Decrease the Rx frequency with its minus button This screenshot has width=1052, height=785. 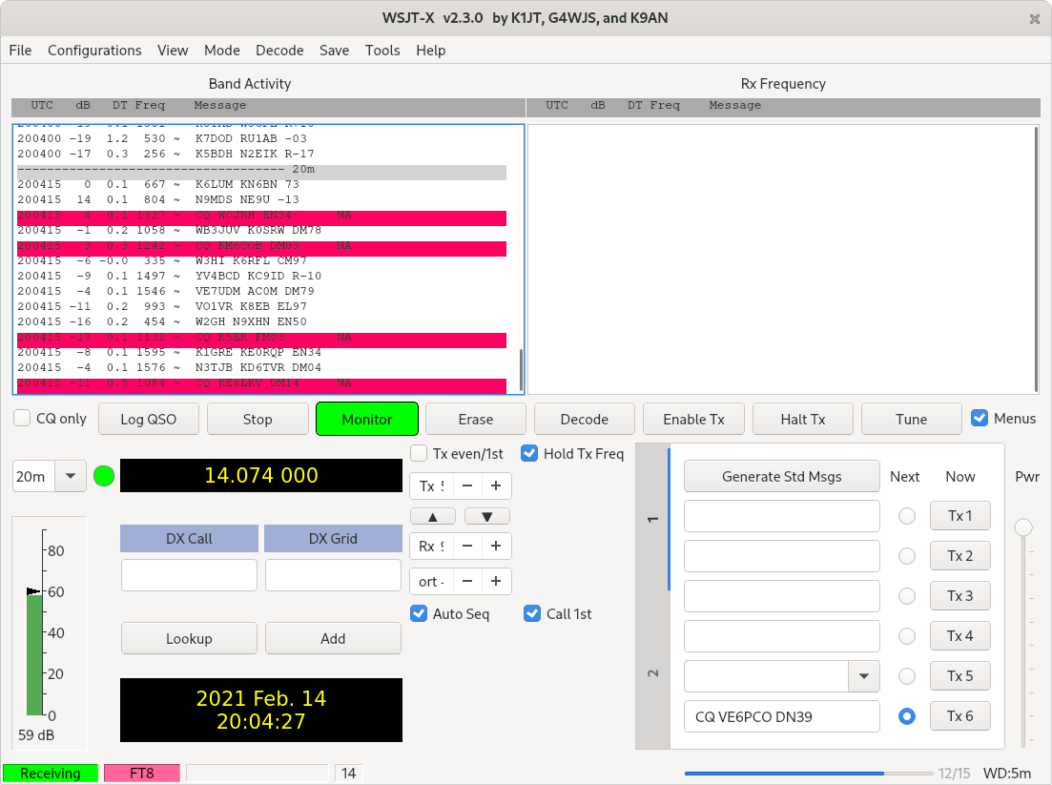(x=467, y=547)
